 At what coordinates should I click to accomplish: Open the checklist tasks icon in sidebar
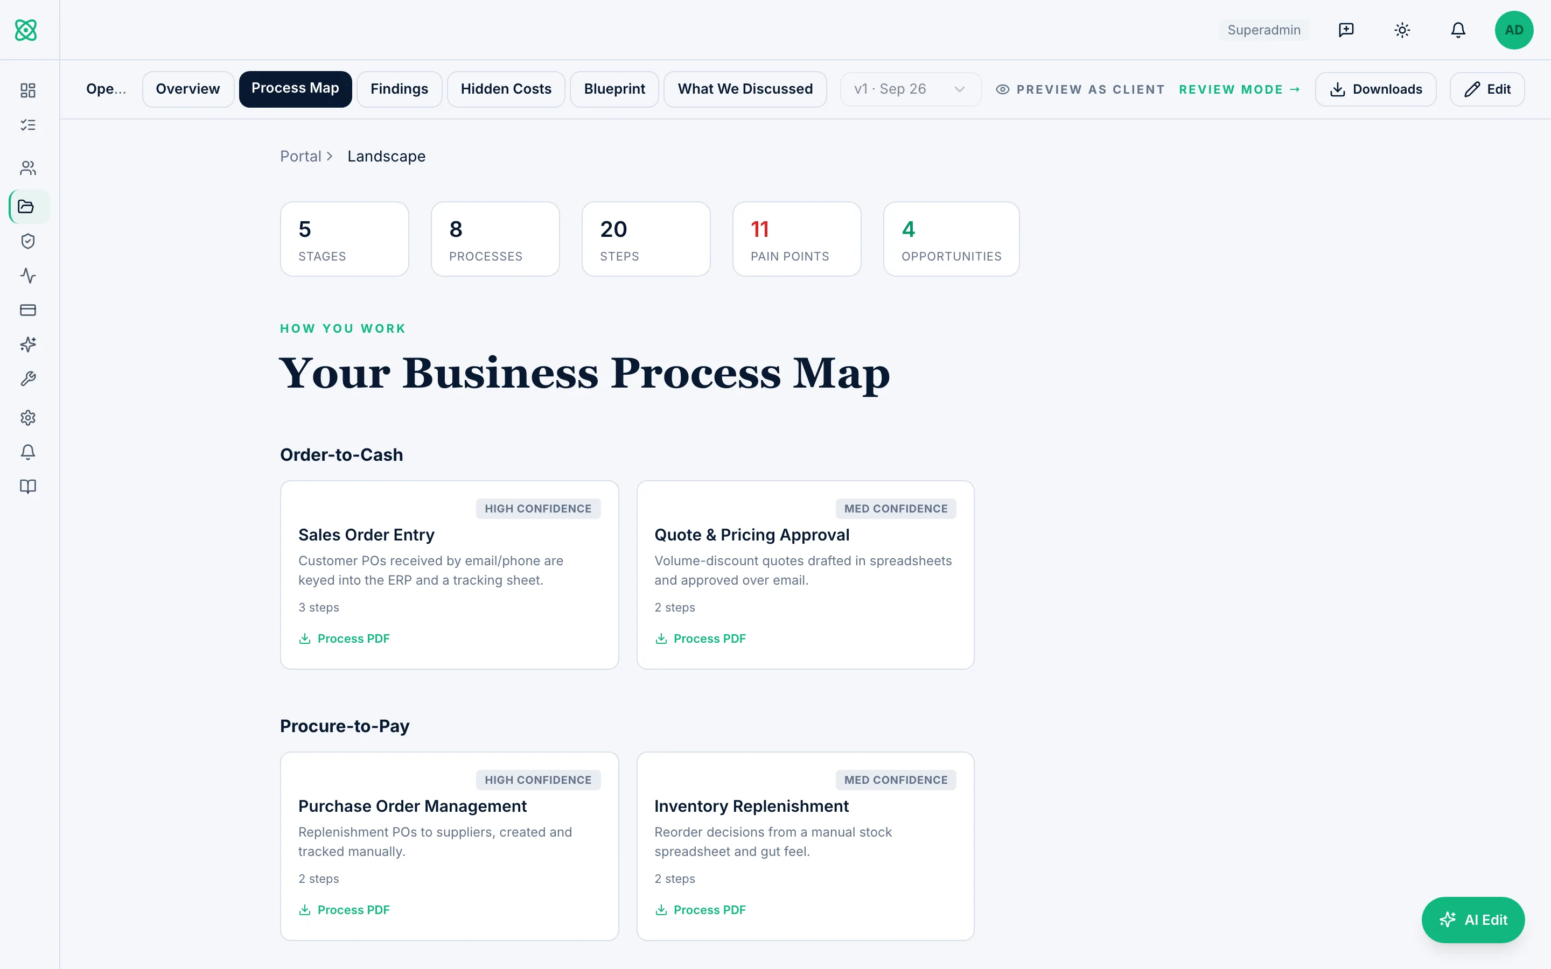click(x=27, y=125)
